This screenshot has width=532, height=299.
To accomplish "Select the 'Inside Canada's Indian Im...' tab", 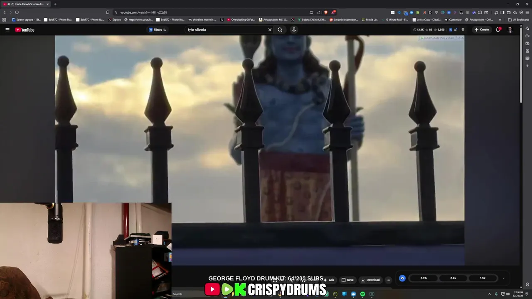I will (26, 4).
